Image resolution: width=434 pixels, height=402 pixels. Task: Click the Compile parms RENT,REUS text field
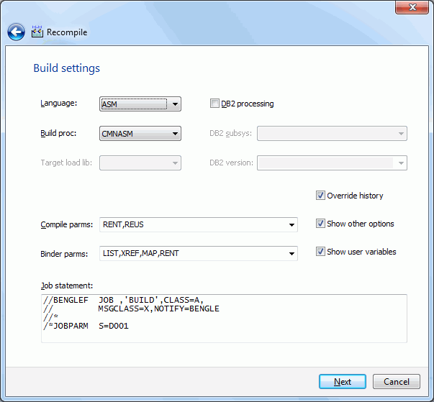(193, 225)
